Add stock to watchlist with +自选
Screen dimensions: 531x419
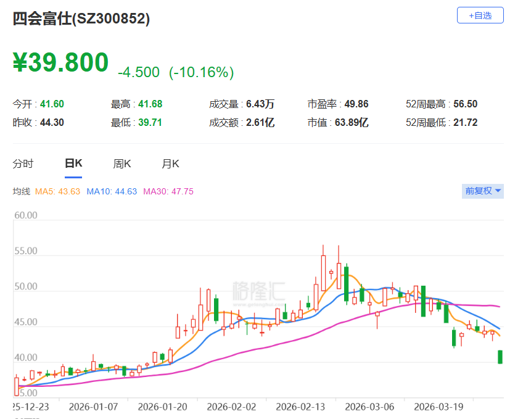coord(480,15)
